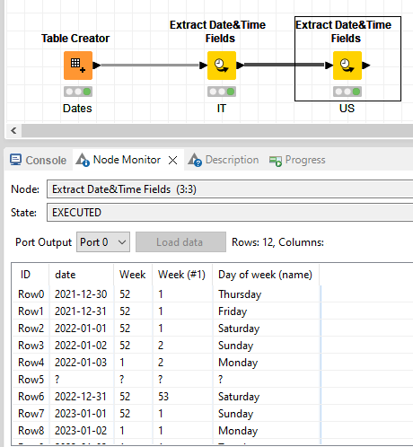Open the Port Output dropdown

pos(103,242)
